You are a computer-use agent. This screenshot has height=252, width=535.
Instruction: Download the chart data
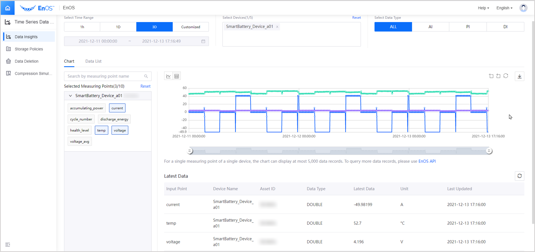point(519,76)
